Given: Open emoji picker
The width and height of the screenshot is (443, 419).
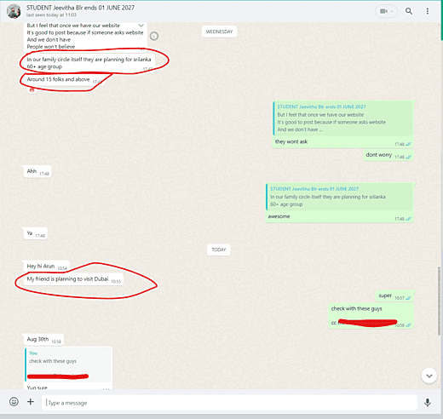Looking at the screenshot, I should tap(14, 402).
